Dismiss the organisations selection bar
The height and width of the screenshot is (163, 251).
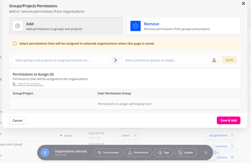(206, 153)
